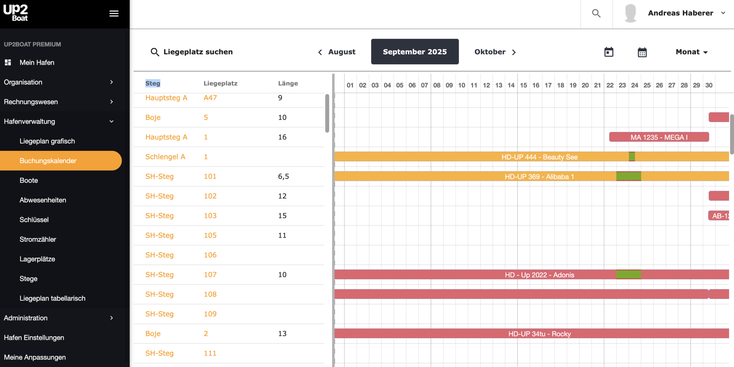
Task: Open Liegeplan grafisch menu item
Action: pyautogui.click(x=47, y=141)
